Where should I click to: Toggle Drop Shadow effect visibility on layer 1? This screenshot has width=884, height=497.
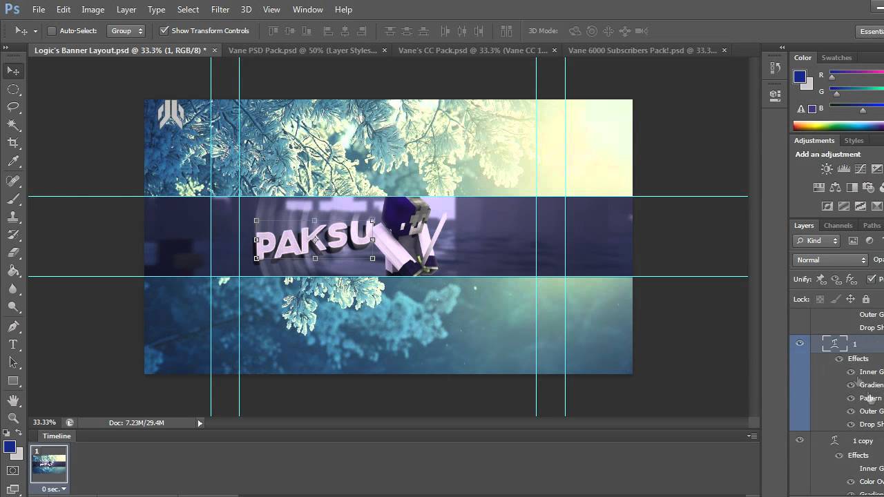[851, 425]
